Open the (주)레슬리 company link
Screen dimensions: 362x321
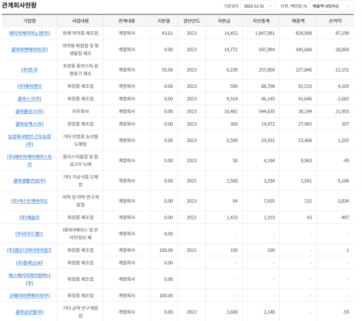[x=29, y=218]
